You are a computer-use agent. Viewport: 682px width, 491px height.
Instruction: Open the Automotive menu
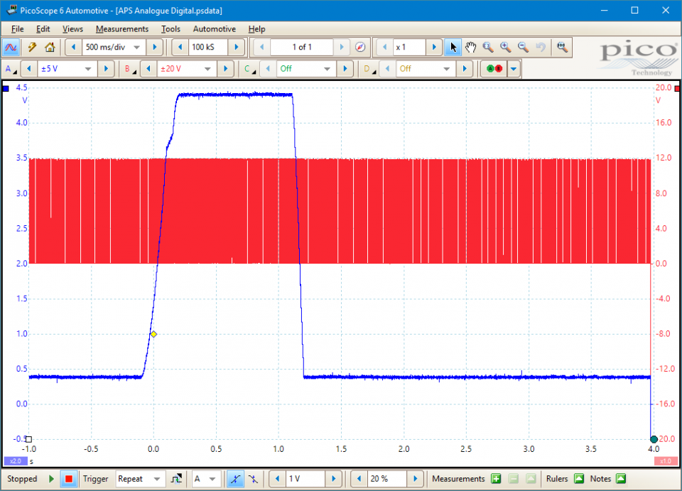[x=214, y=29]
